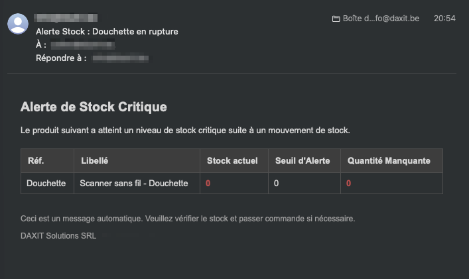
Task: Click the 'Réf.' column header
Action: [35, 161]
